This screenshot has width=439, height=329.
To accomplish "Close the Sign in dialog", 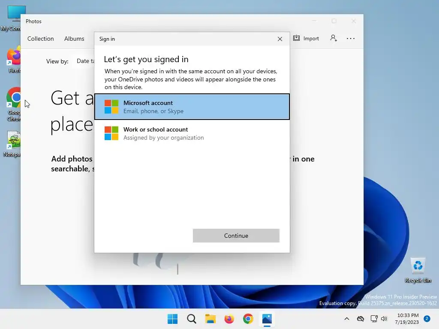I will pyautogui.click(x=280, y=39).
